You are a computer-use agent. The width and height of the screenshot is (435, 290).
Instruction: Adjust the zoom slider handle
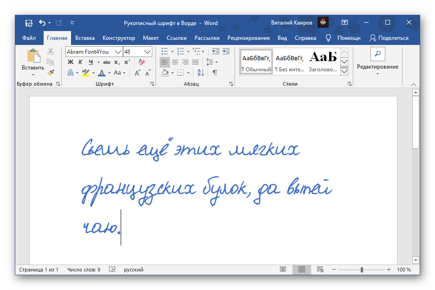pyautogui.click(x=362, y=270)
